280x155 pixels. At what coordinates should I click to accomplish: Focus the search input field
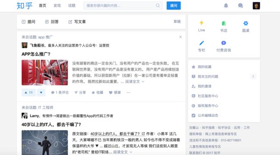[123, 6]
